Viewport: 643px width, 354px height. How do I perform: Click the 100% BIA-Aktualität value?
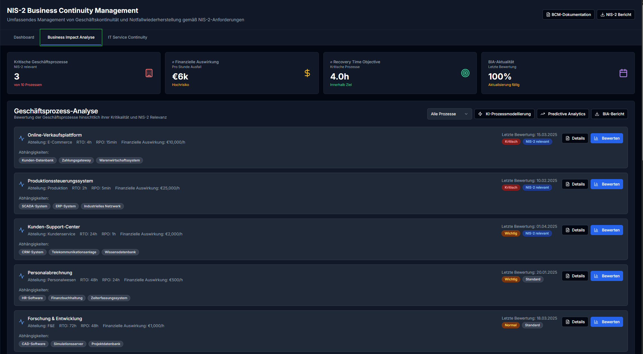pos(499,77)
